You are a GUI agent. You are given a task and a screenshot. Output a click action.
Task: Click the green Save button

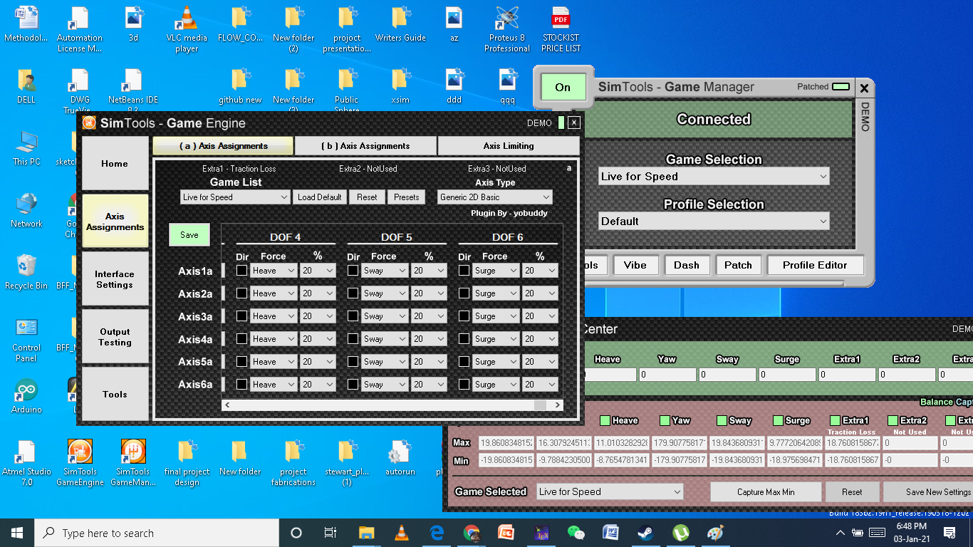pyautogui.click(x=189, y=235)
